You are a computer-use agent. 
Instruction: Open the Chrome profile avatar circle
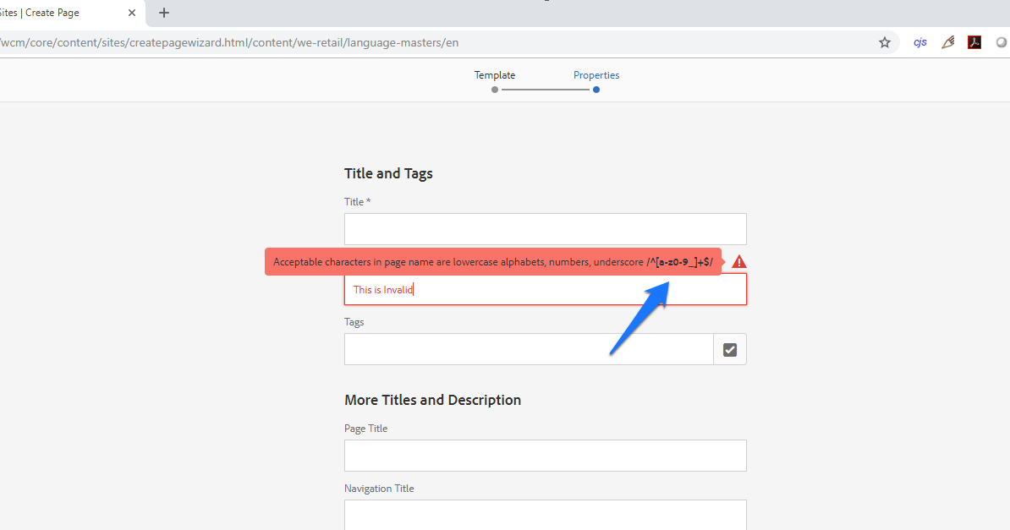click(1002, 41)
